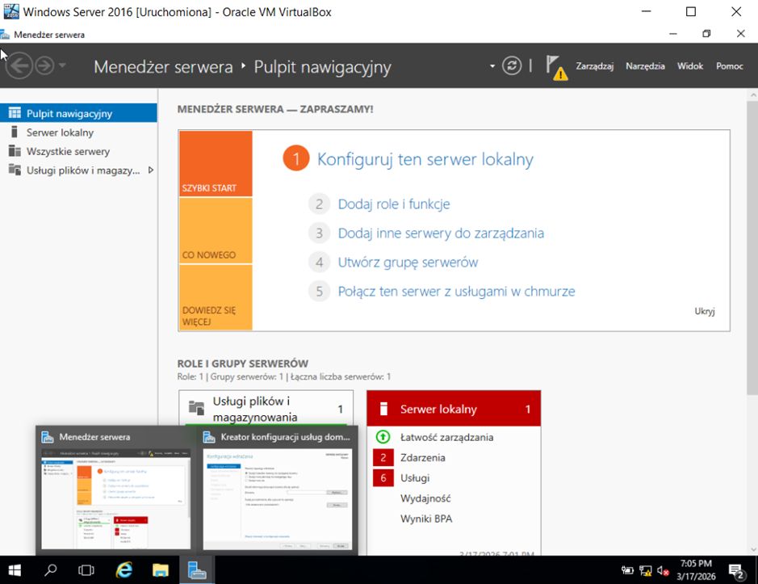Click the refresh icon in Server Manager header
The width and height of the screenshot is (758, 584).
click(512, 65)
